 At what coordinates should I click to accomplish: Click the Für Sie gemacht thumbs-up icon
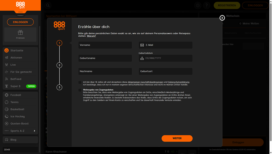(x=7, y=72)
